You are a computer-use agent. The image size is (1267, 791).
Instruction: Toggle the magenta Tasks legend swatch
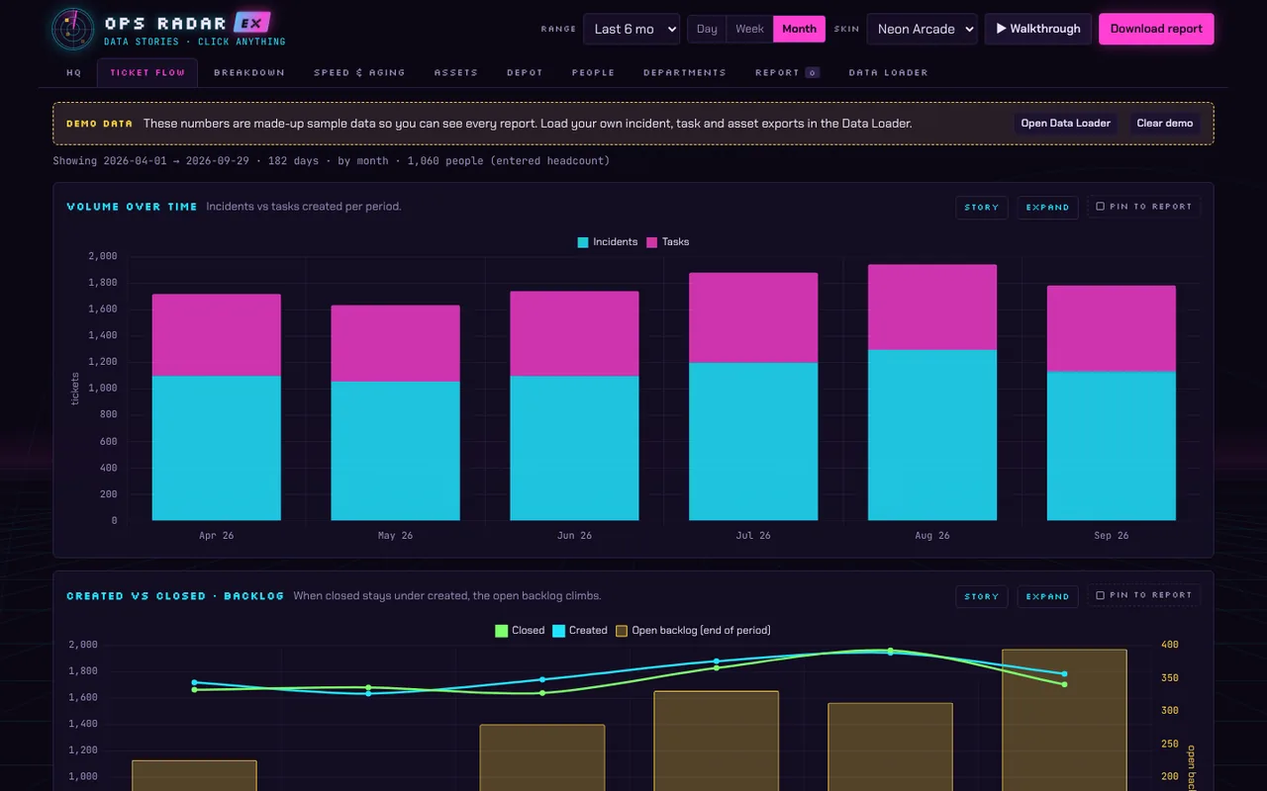click(x=651, y=242)
